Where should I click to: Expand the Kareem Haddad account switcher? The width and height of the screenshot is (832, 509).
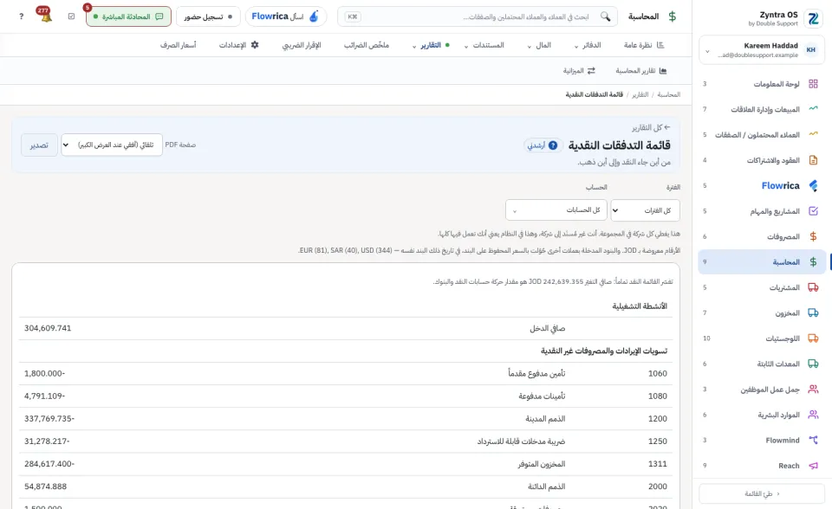pyautogui.click(x=762, y=50)
